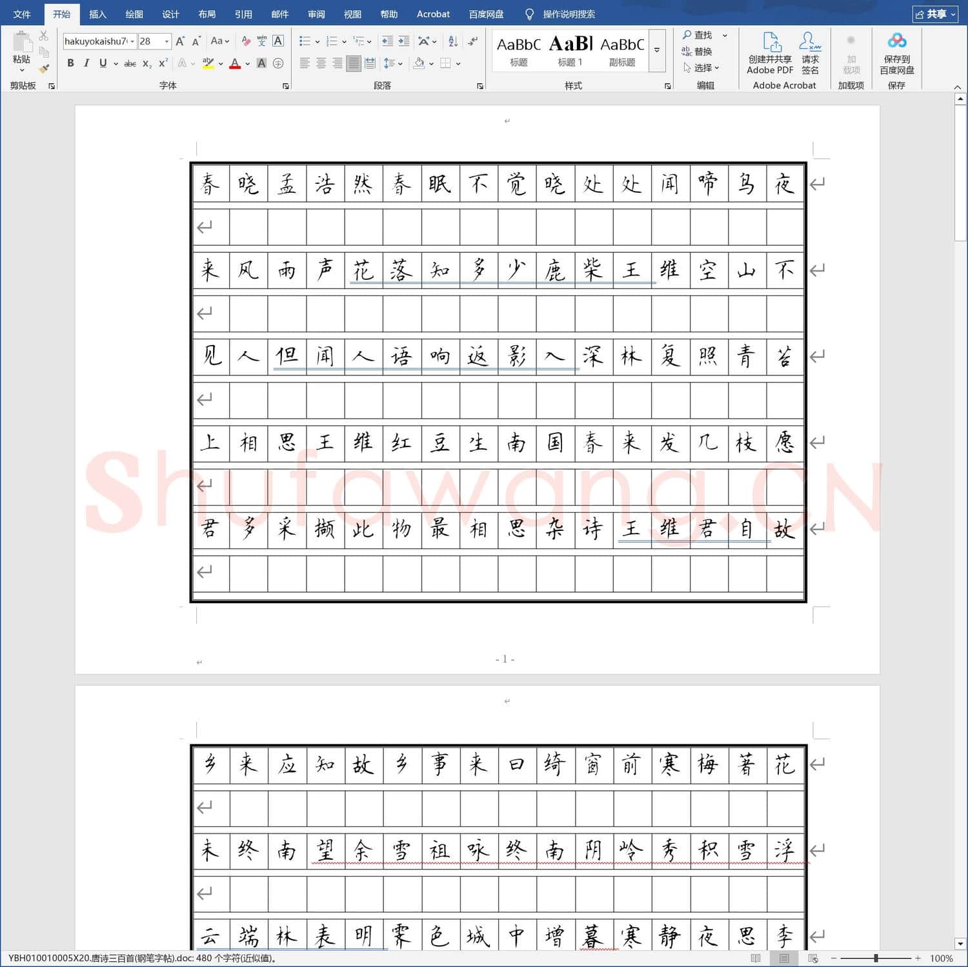
Task: Toggle show/hide paragraph marks
Action: [x=473, y=41]
